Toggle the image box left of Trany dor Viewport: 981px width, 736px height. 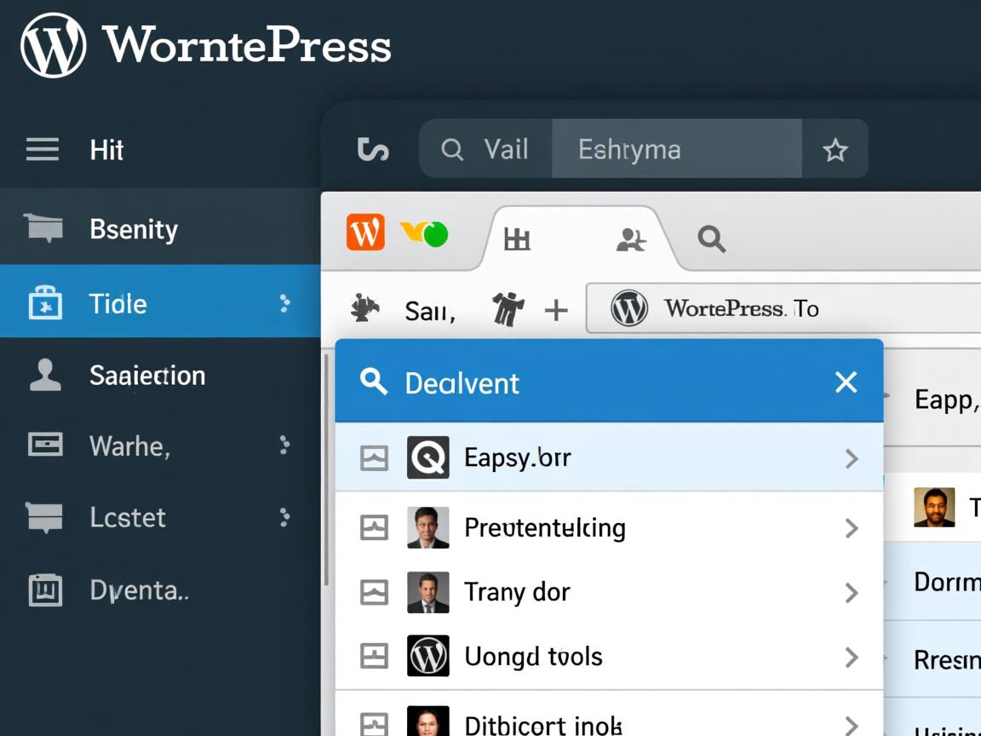374,592
